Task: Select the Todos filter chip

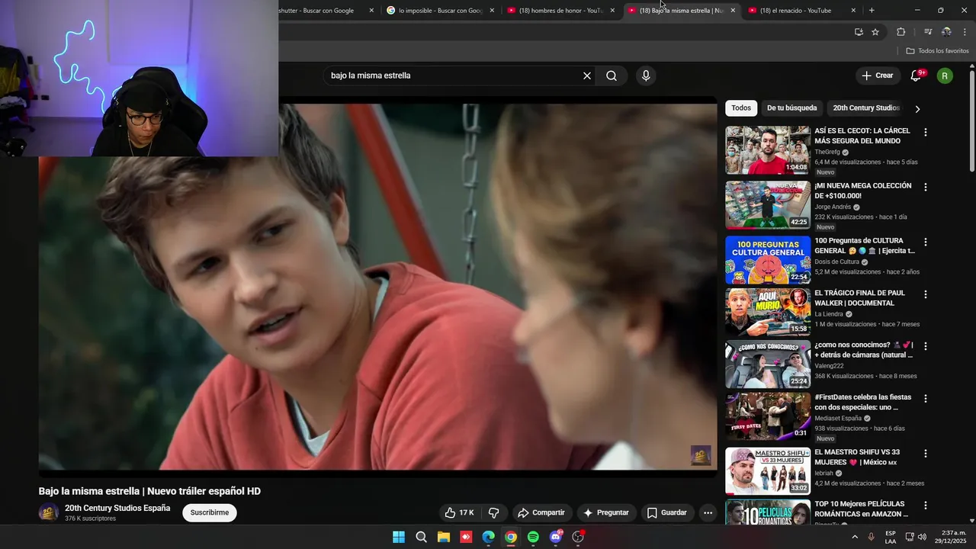Action: pyautogui.click(x=741, y=108)
